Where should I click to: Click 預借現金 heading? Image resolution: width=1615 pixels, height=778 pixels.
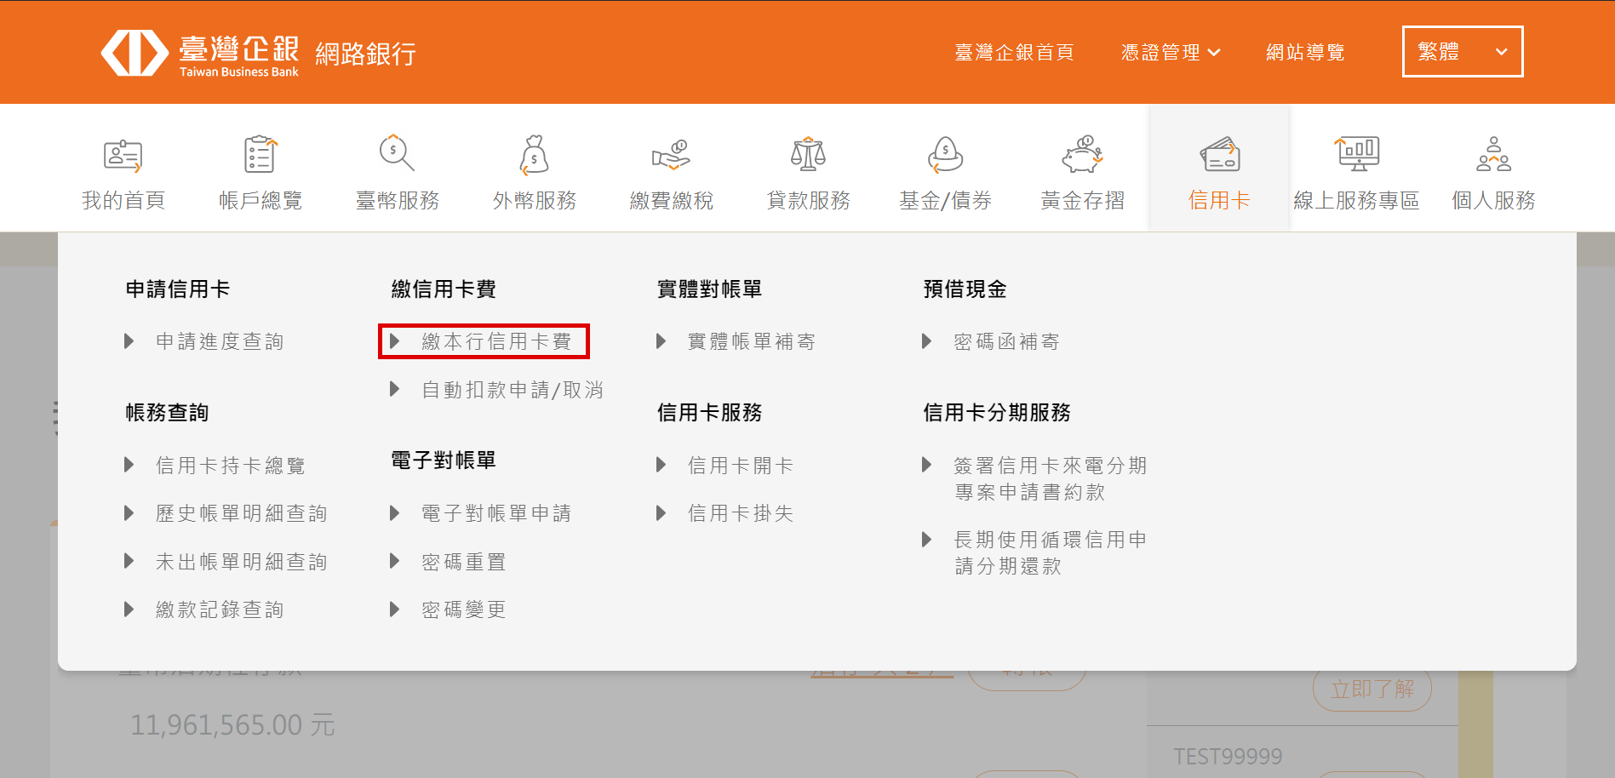coord(965,289)
